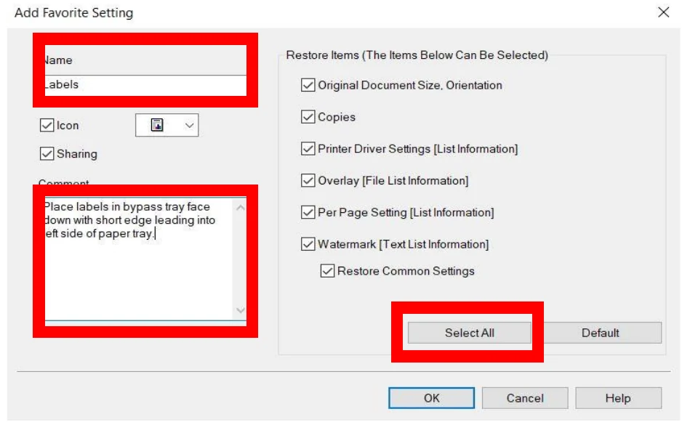Click the Default button
Image resolution: width=698 pixels, height=425 pixels.
[600, 333]
